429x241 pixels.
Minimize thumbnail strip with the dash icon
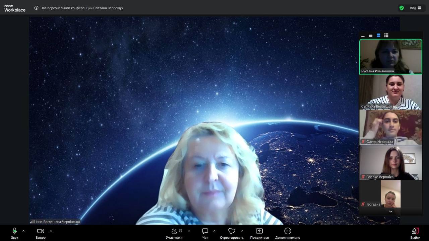point(363,36)
